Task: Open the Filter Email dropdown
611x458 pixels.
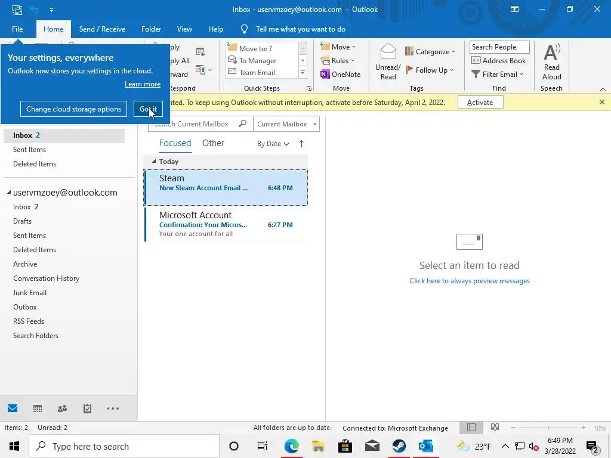Action: pos(497,74)
